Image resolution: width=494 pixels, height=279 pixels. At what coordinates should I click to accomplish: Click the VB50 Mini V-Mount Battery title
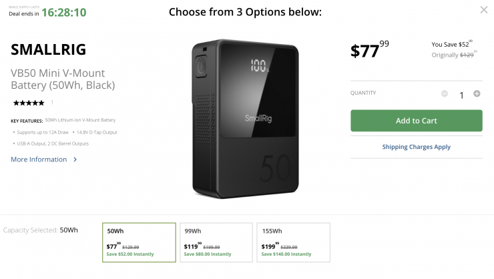pyautogui.click(x=63, y=79)
